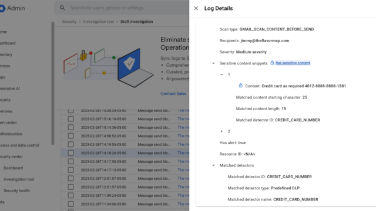Check the 2025-02-28T11:34:06 row checkbox
376x211 pixels.
(70, 204)
